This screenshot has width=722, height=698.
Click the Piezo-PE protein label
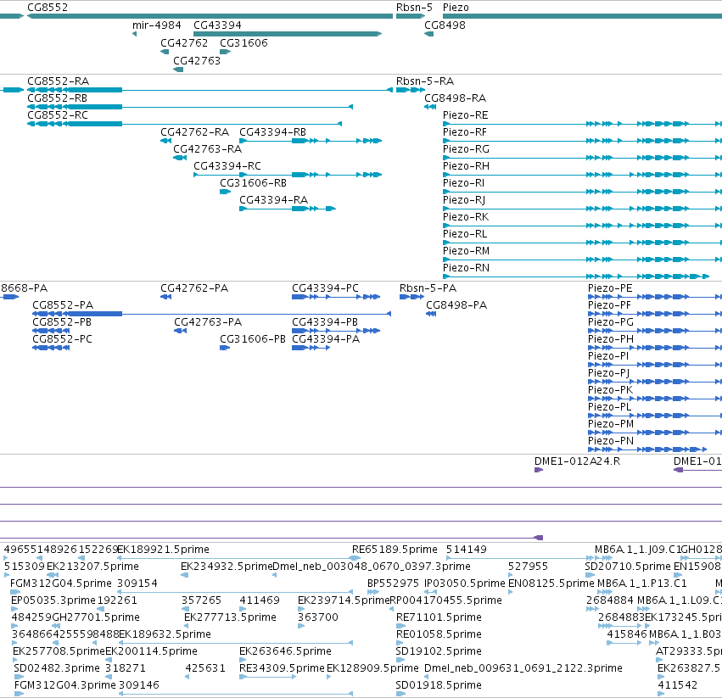click(610, 288)
